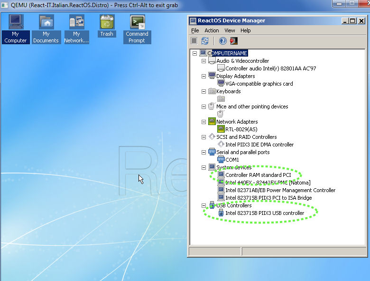Viewport: 370px width, 281px height.
Task: Launch Command Prompt from desktop
Action: click(x=137, y=29)
